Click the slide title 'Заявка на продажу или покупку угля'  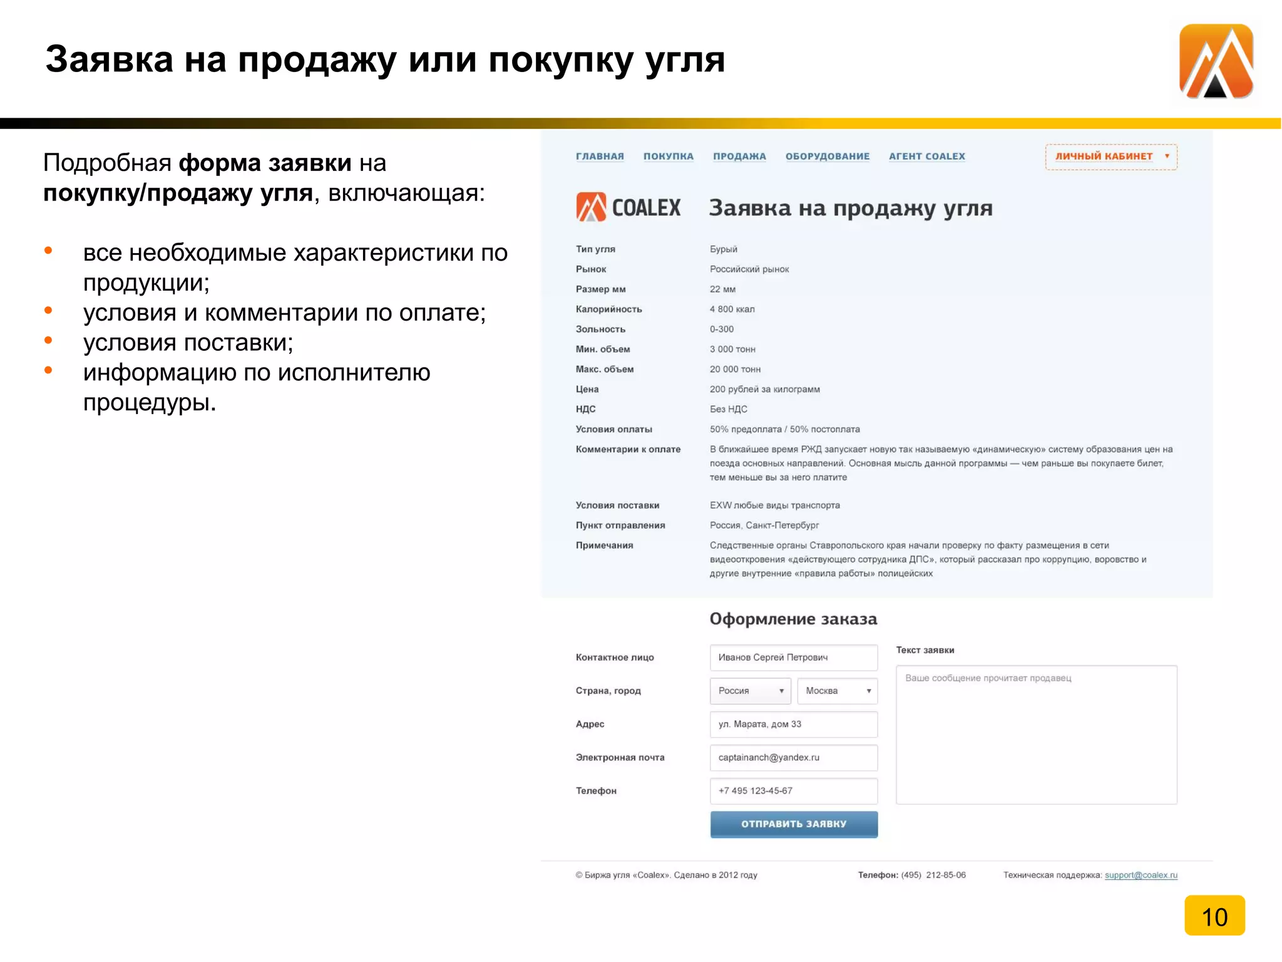pos(386,60)
